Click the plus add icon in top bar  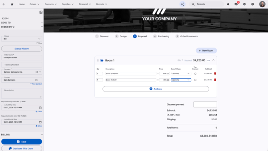pyautogui.click(x=4, y=4)
